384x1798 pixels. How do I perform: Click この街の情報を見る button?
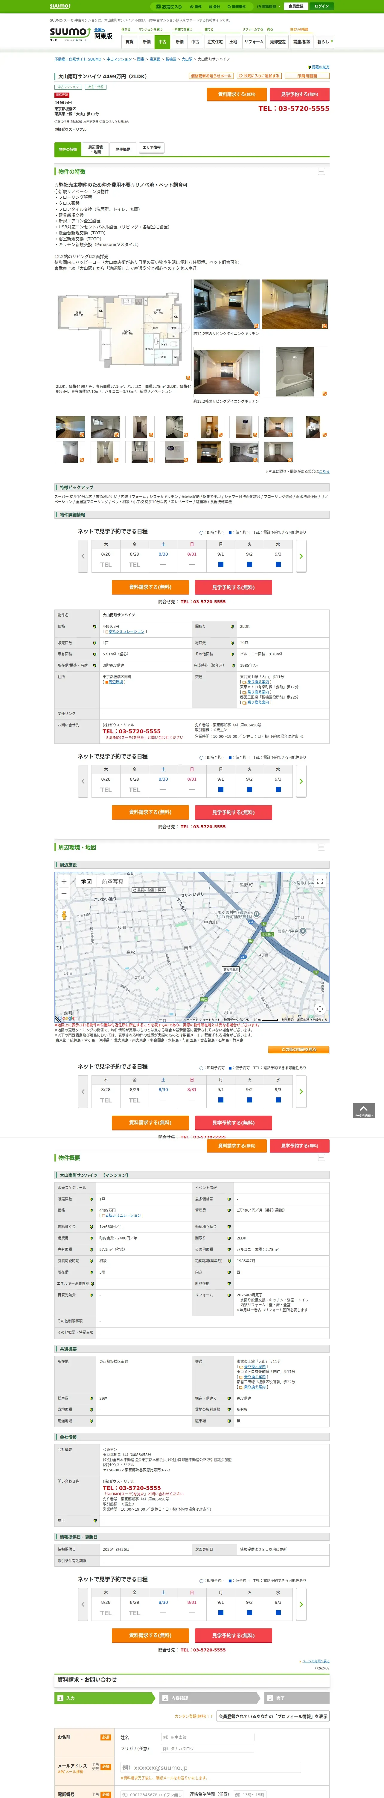click(299, 1049)
